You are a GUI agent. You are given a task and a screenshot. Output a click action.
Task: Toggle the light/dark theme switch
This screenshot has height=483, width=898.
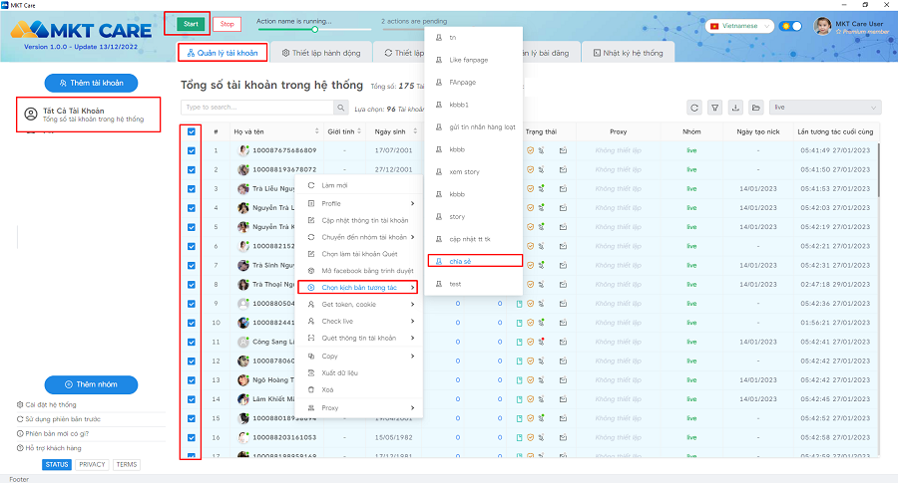(791, 26)
